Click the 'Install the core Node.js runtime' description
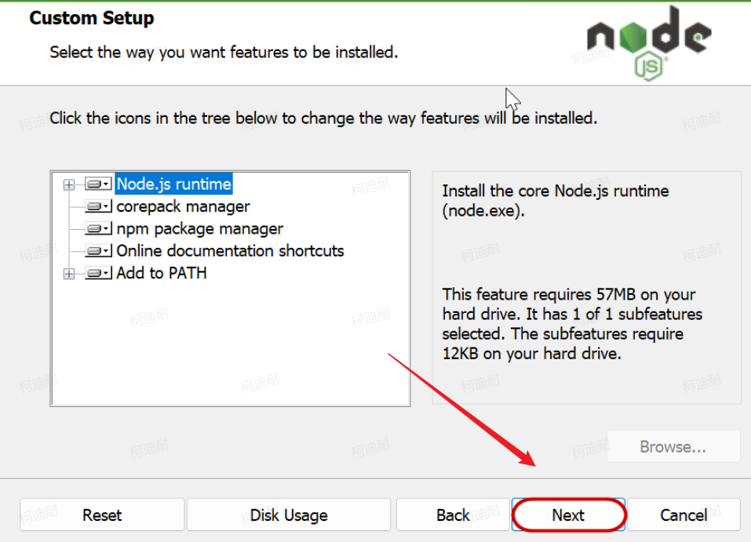Image resolution: width=751 pixels, height=542 pixels. 555,201
